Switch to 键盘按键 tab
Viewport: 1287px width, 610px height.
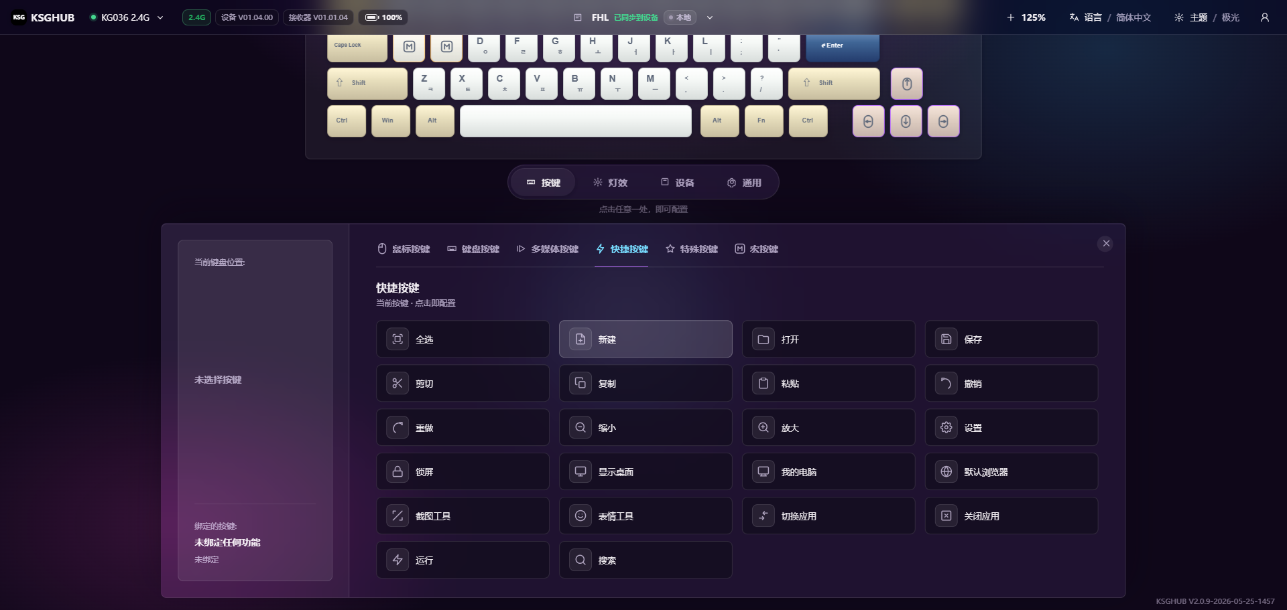473,249
